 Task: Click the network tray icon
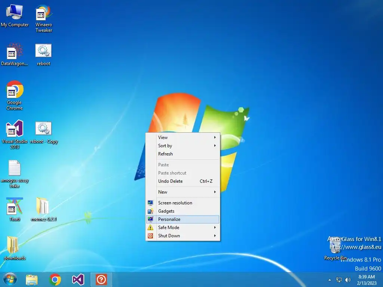pyautogui.click(x=339, y=280)
